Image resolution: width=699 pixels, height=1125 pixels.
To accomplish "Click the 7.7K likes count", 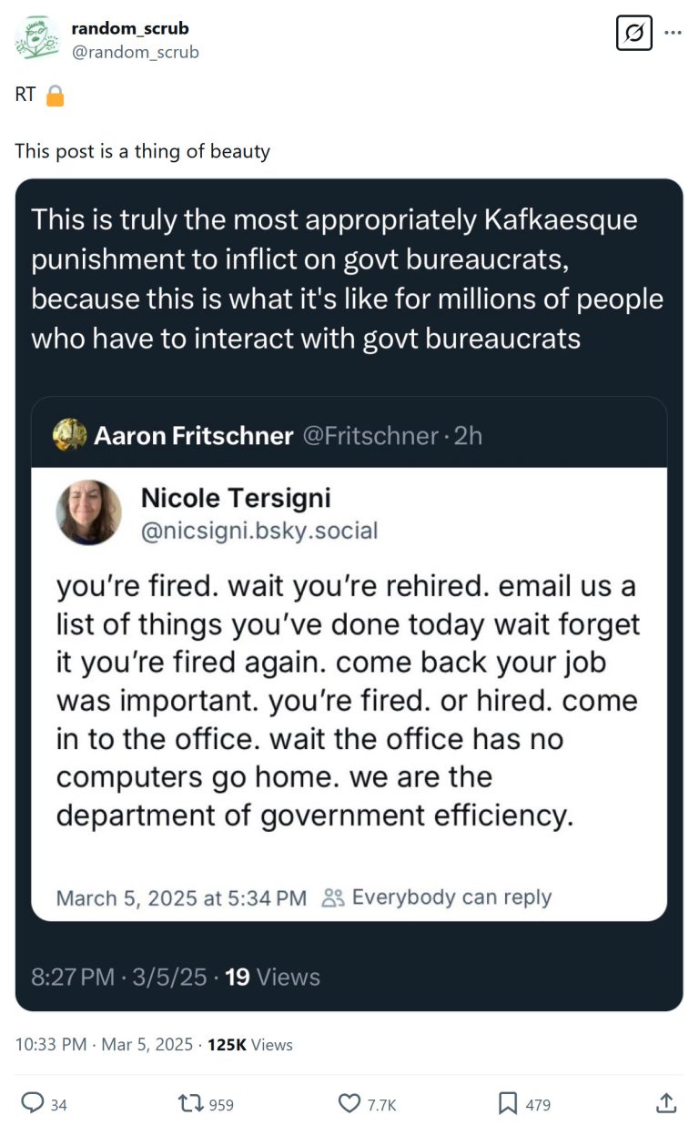I will [x=381, y=1104].
